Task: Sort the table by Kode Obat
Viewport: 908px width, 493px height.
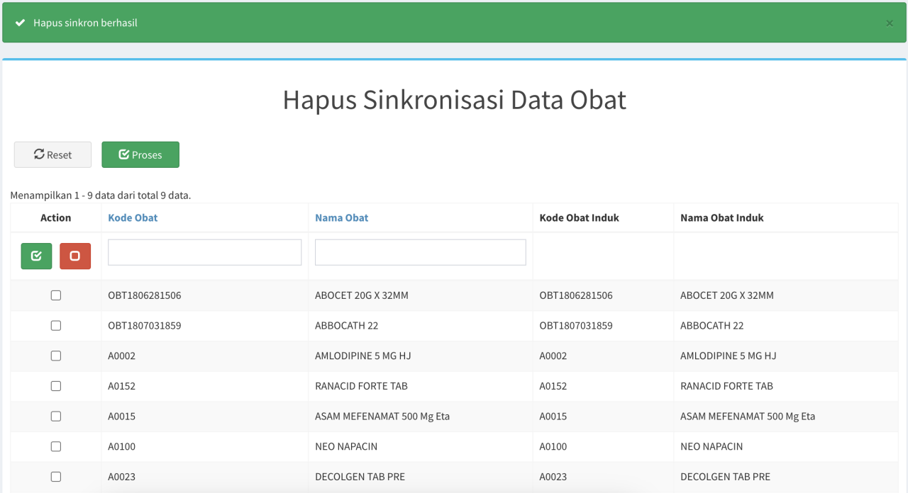Action: (x=133, y=217)
